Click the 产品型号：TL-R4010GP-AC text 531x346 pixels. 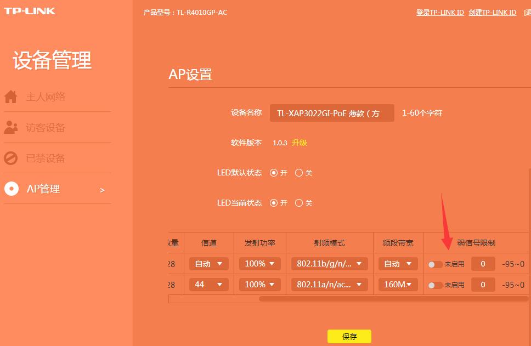click(x=185, y=13)
